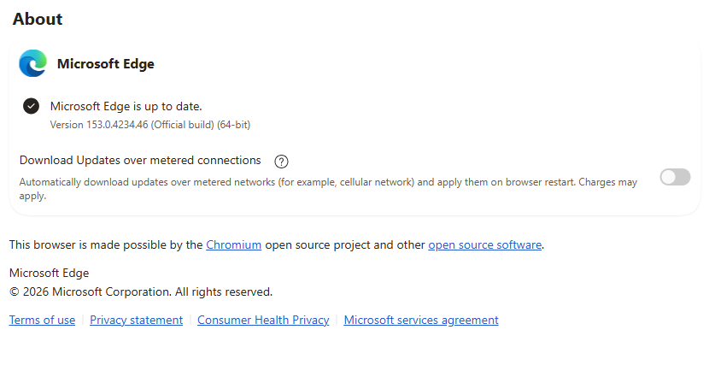
Task: Click the '2026 Microsoft Corporation' copyright text
Action: pos(97,291)
